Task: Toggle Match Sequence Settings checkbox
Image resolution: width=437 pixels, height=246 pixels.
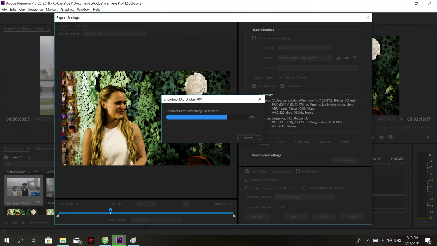Action: pos(254,38)
